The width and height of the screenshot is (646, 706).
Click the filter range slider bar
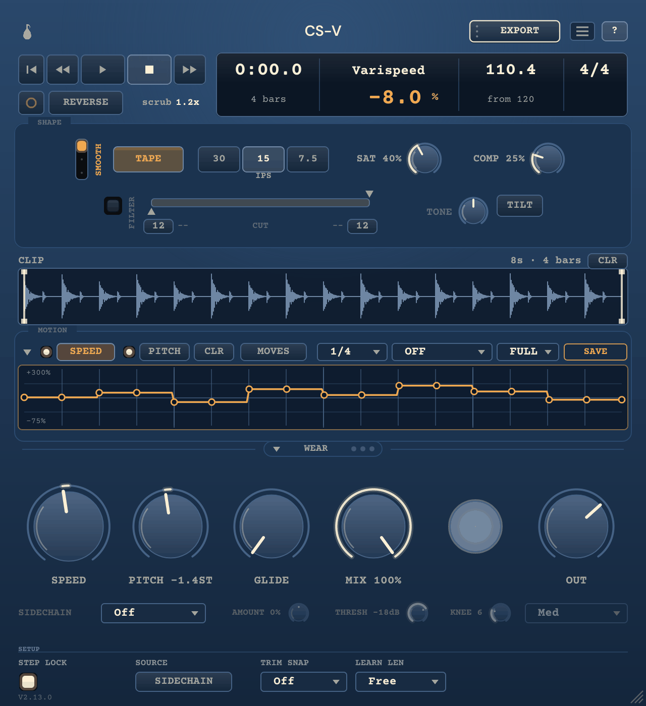click(x=260, y=203)
